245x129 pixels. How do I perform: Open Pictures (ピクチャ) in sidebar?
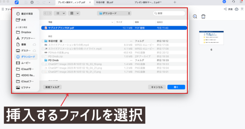click(26, 87)
